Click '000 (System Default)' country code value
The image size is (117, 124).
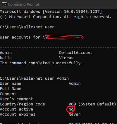coord(92,104)
